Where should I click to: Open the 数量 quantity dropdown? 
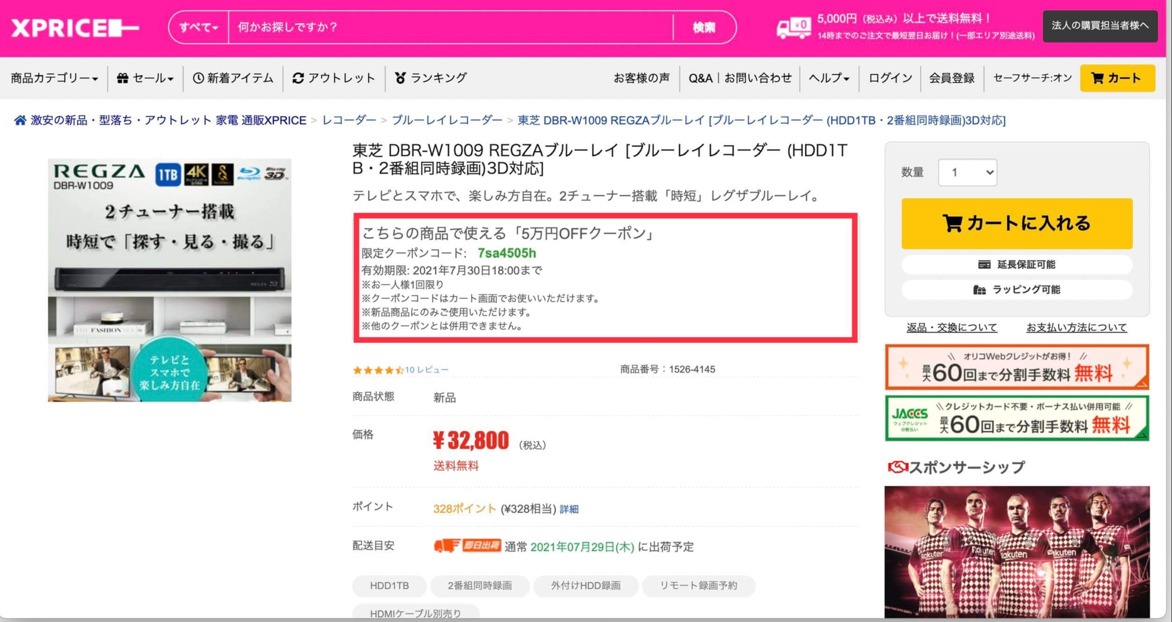(967, 172)
